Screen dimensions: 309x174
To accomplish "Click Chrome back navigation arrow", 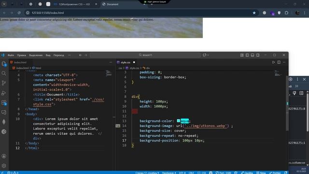I will point(4,13).
